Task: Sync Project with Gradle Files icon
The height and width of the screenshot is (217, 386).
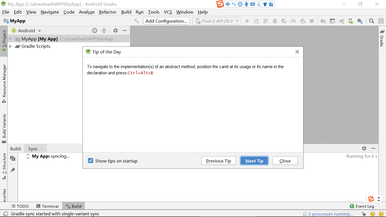Action: tap(342, 21)
